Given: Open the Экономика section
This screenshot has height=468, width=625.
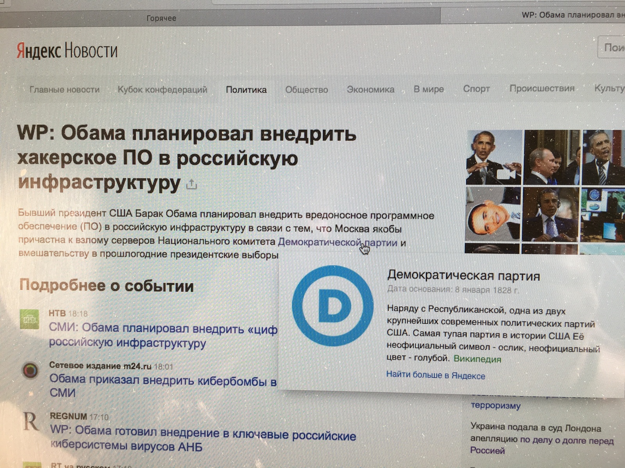Looking at the screenshot, I should click(x=371, y=89).
